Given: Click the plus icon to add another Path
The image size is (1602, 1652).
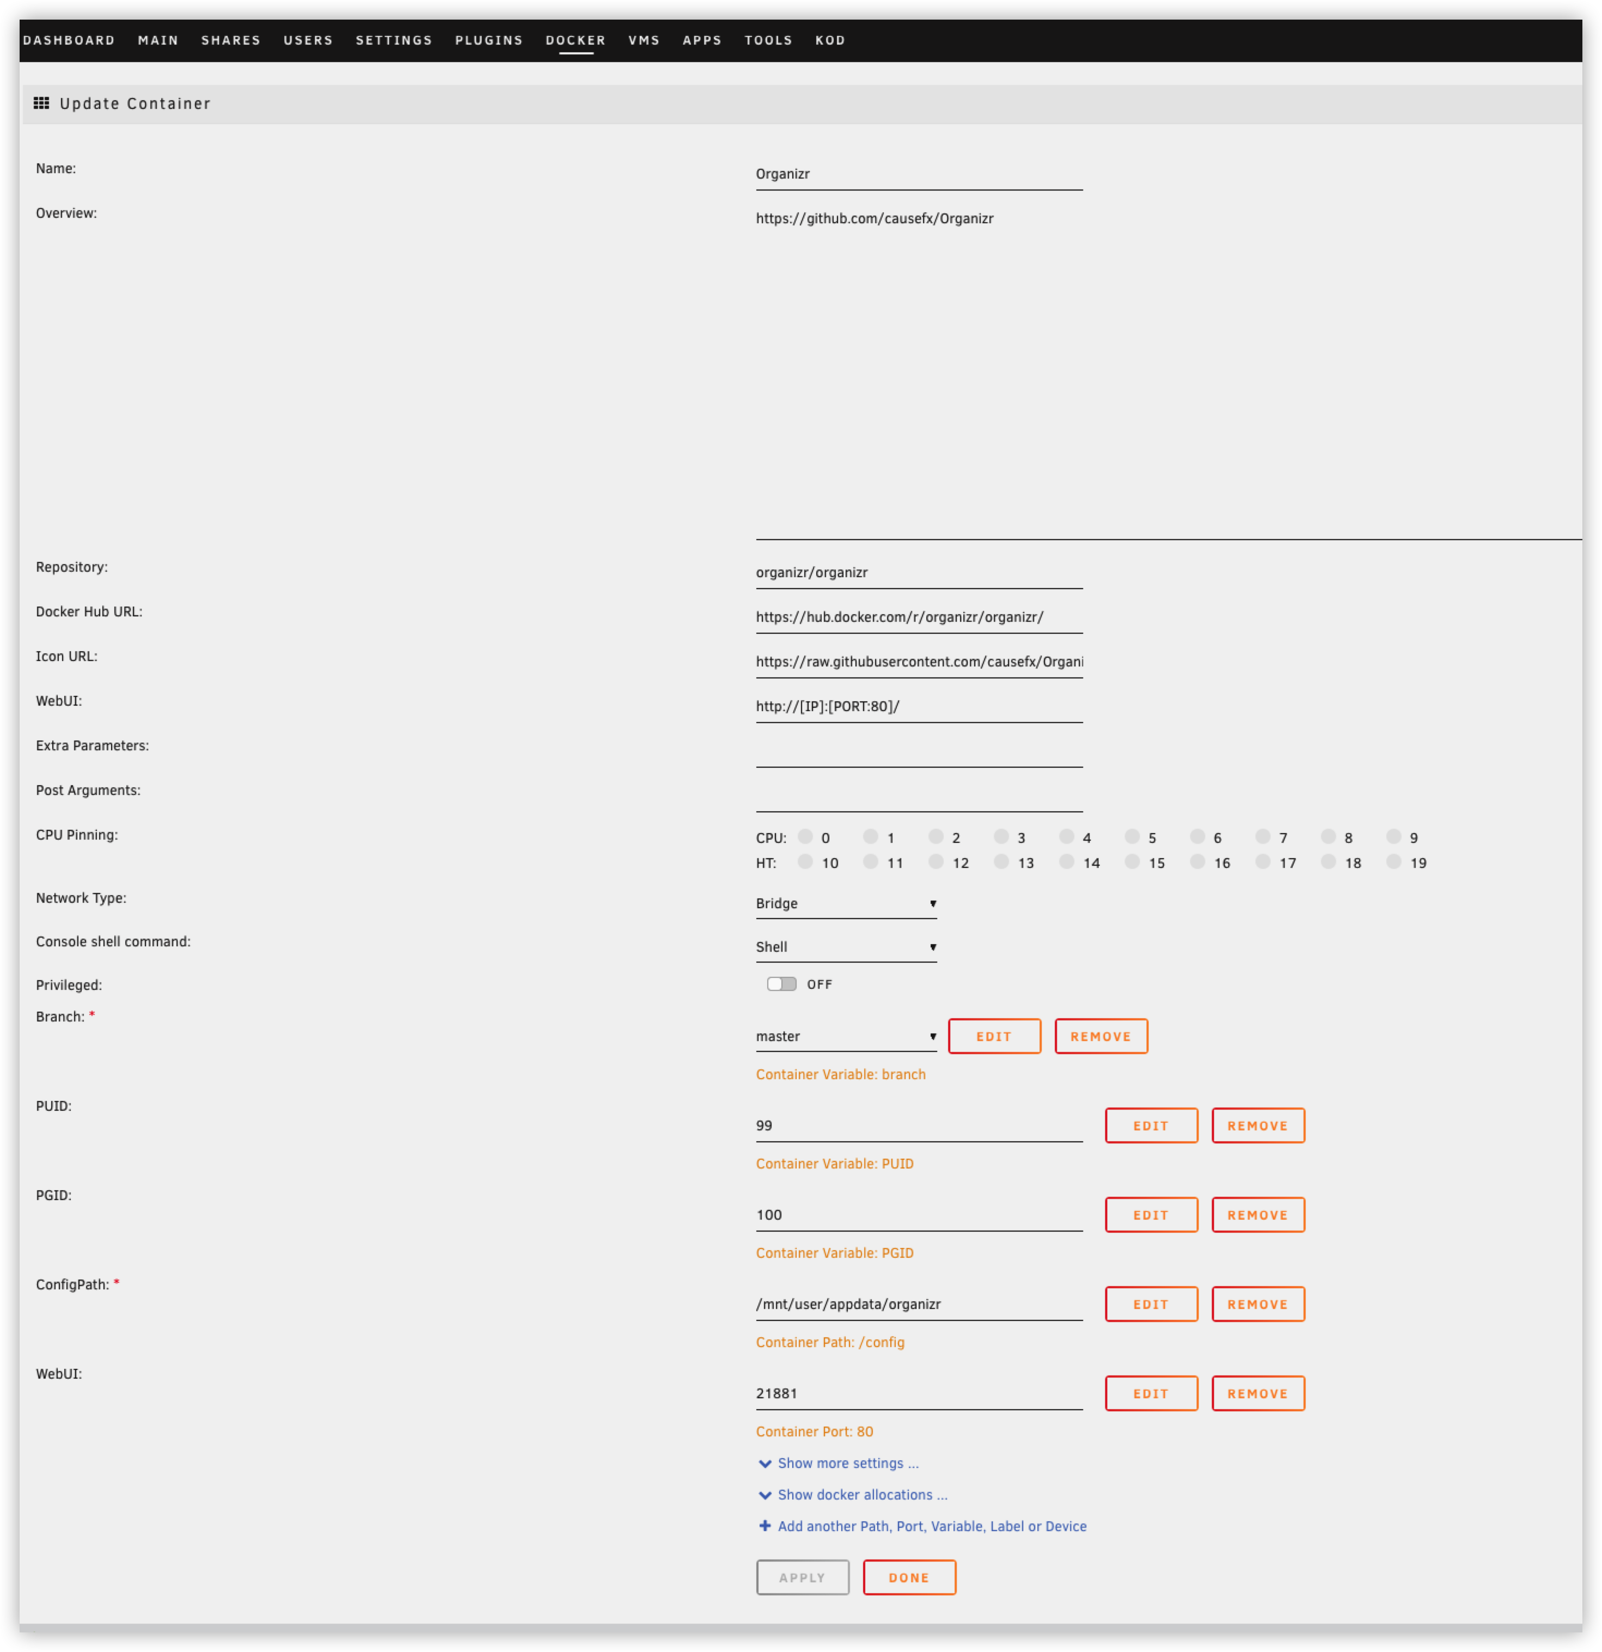Looking at the screenshot, I should coord(765,1526).
